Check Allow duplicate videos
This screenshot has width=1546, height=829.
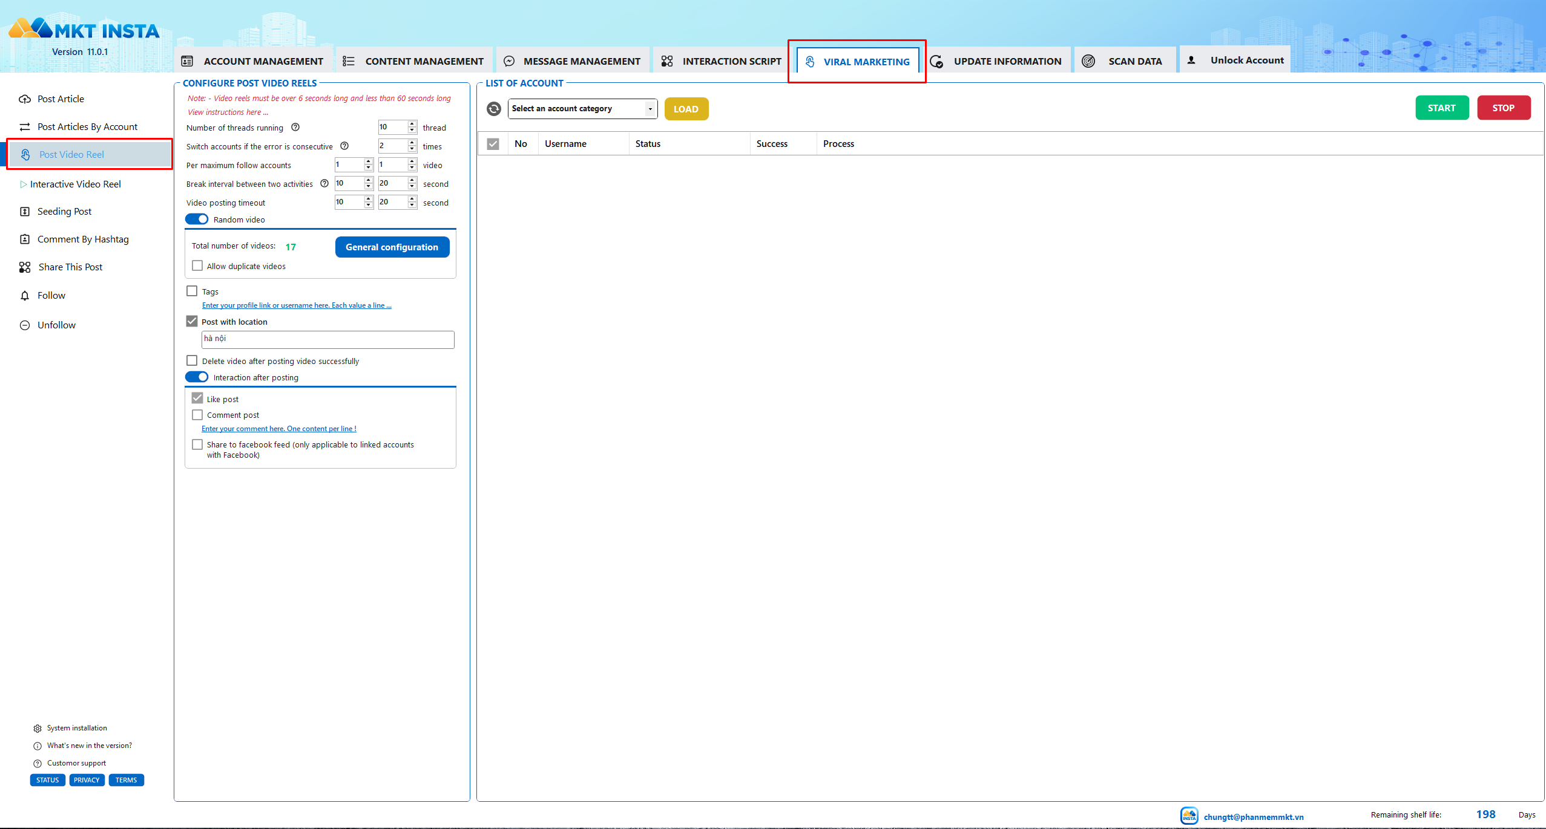point(197,265)
